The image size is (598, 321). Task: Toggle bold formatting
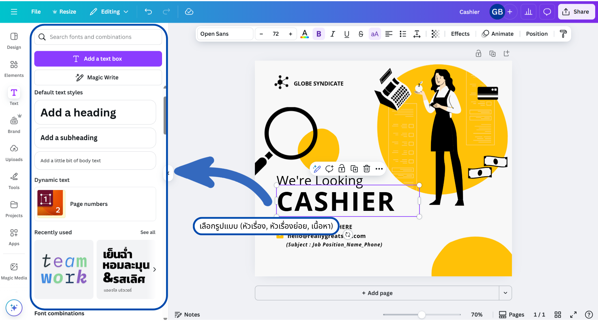[318, 34]
